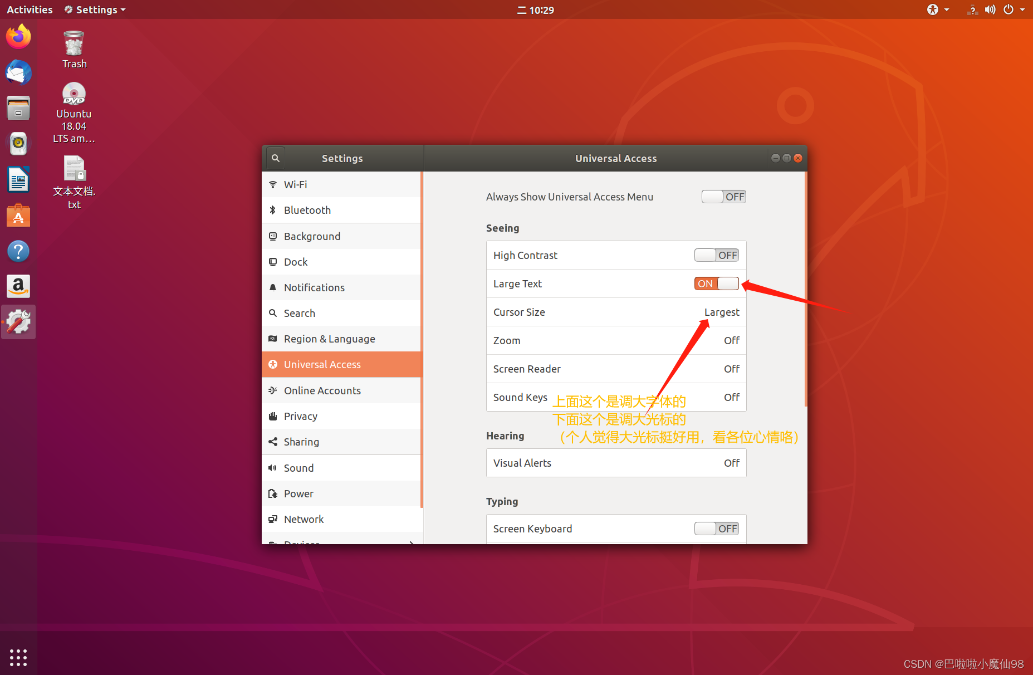The width and height of the screenshot is (1033, 675).
Task: Open Wi-Fi settings from the sidebar
Action: [x=295, y=184]
